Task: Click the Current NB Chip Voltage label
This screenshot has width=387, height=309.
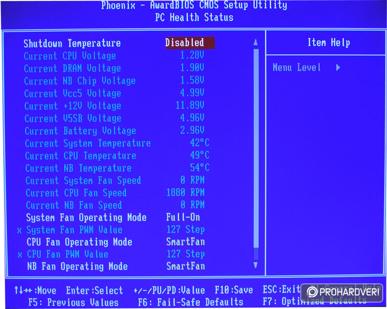Action: click(x=80, y=81)
